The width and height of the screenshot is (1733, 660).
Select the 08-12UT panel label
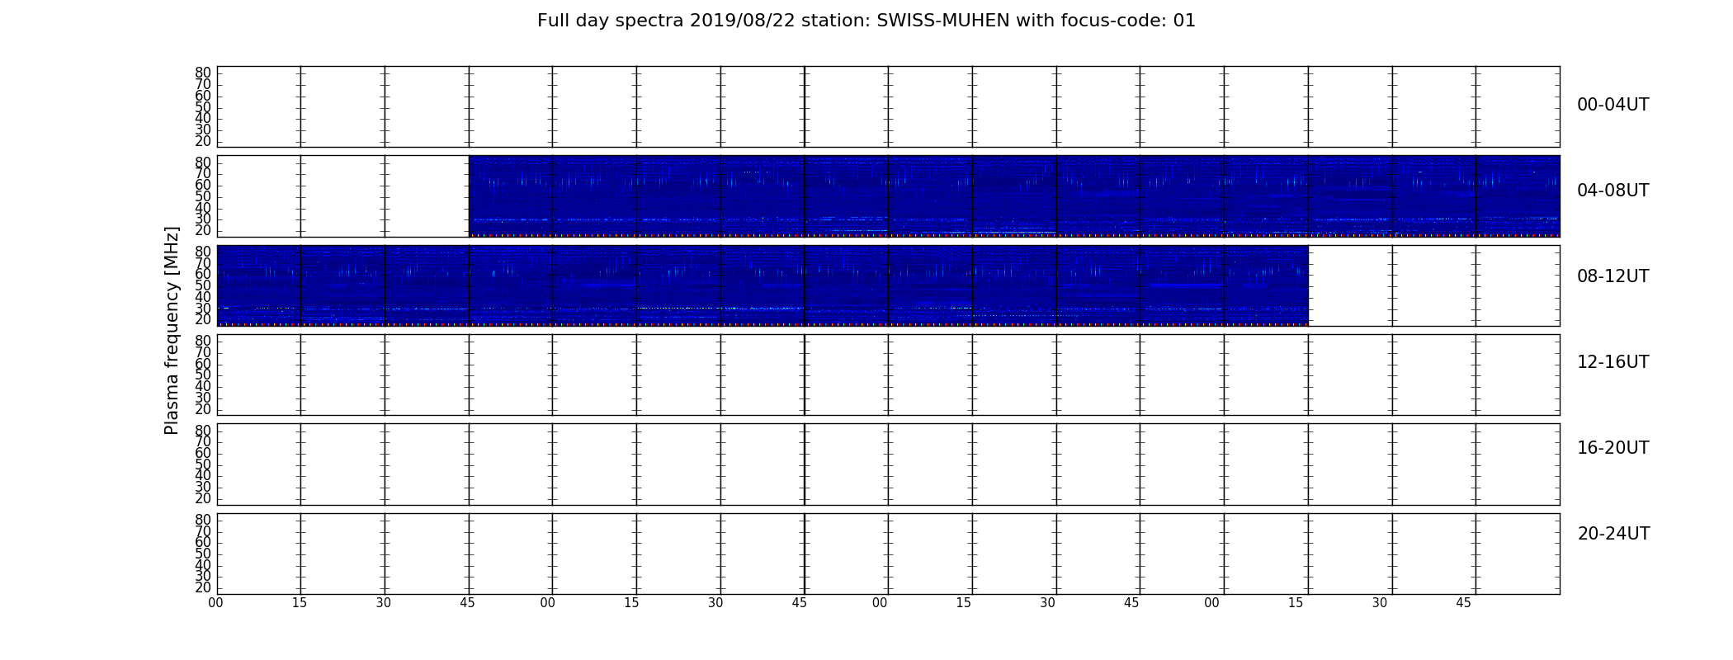click(1613, 276)
